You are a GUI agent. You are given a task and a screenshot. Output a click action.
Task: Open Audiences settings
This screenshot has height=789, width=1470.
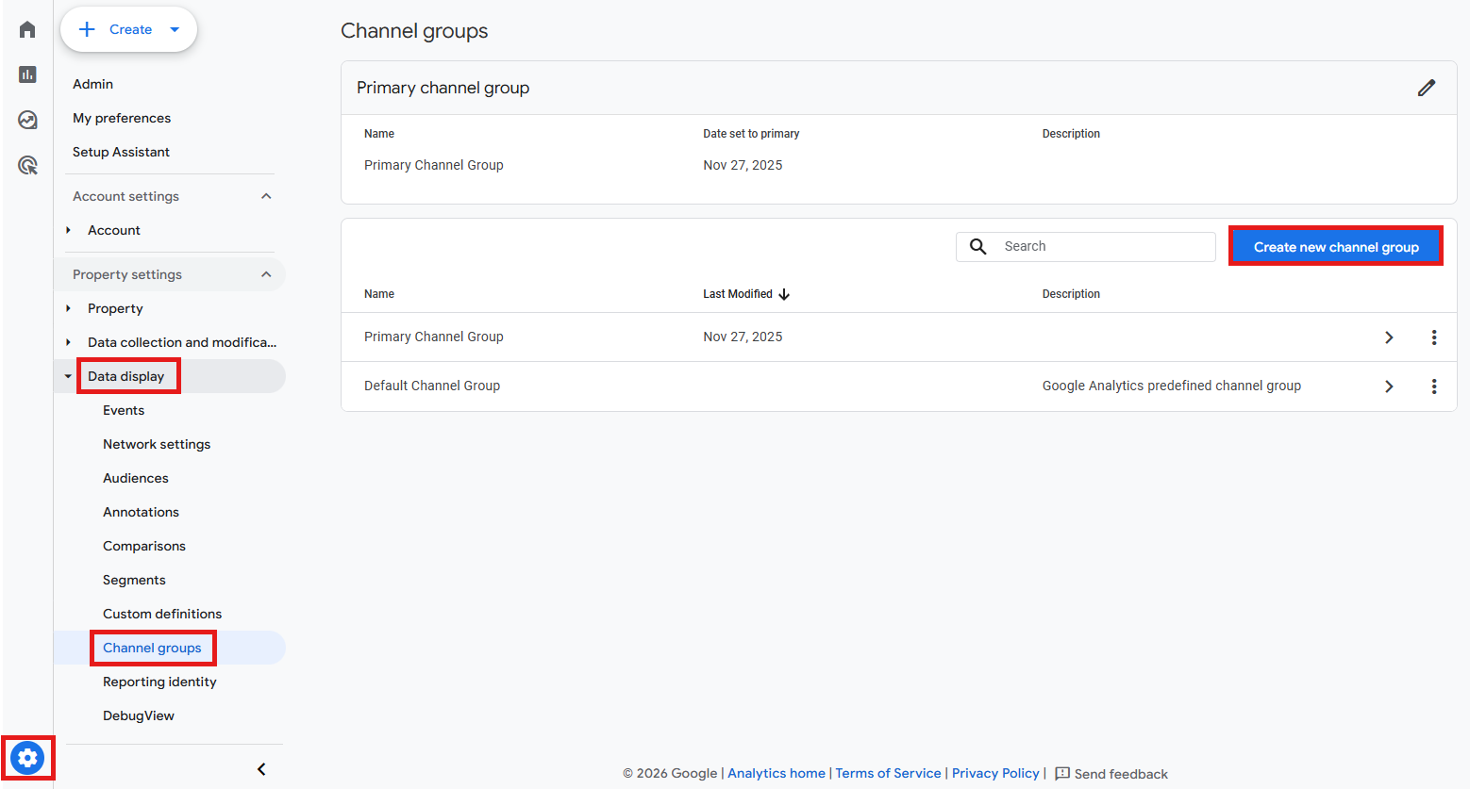136,478
